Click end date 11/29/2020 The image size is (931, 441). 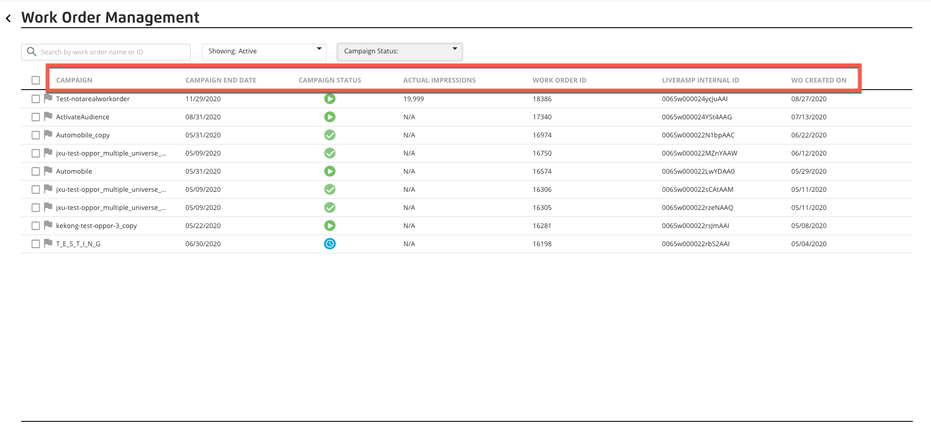tap(203, 99)
